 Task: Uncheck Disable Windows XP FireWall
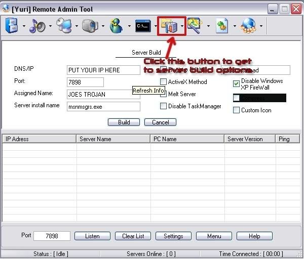[237, 84]
